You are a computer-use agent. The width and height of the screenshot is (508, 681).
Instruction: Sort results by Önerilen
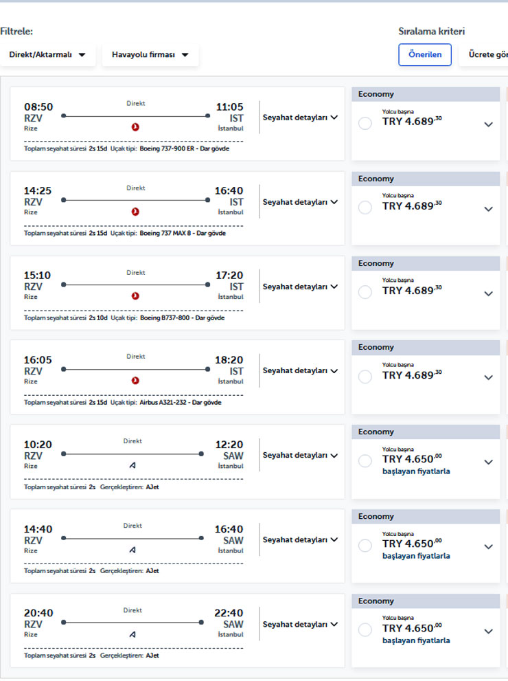pyautogui.click(x=425, y=55)
